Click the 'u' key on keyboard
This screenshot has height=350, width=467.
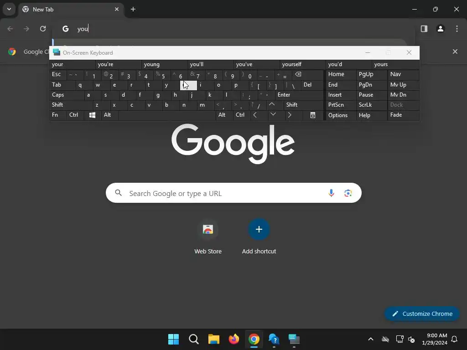click(x=188, y=85)
